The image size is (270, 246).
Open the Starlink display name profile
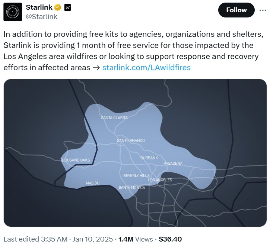[x=39, y=7]
